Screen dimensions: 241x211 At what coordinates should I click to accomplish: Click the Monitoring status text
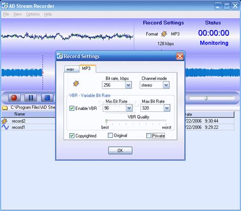pos(214,43)
